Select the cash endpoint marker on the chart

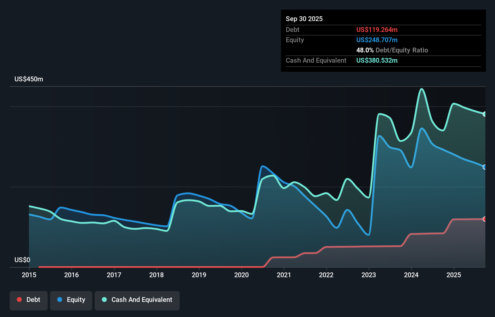(x=485, y=114)
